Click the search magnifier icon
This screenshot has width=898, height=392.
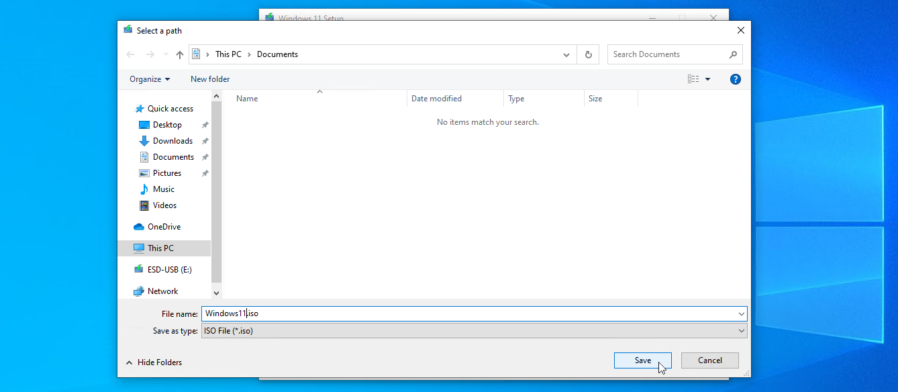click(733, 54)
